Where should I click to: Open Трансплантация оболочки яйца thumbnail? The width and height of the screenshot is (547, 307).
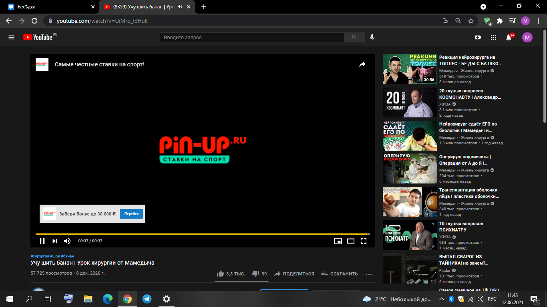coord(410,202)
